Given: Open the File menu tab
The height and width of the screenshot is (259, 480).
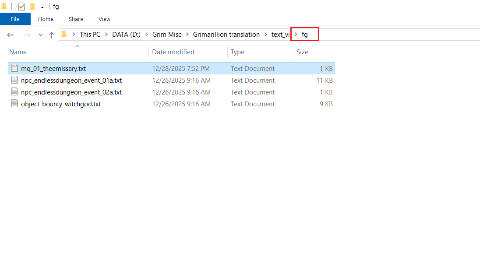Looking at the screenshot, I should click(15, 19).
